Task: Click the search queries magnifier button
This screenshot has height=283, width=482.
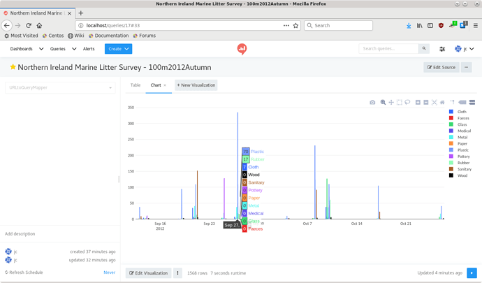Action: pyautogui.click(x=424, y=49)
